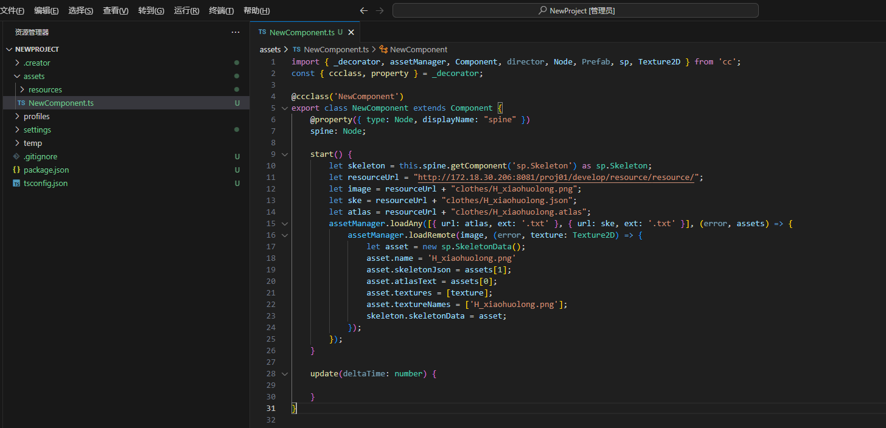Collapse the class fold arrow on line 5

tap(284, 108)
